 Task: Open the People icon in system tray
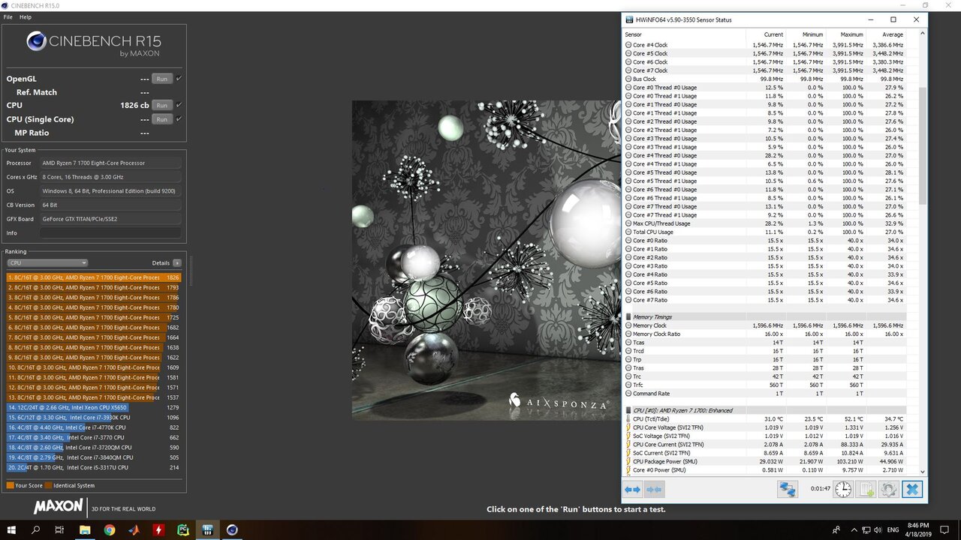coord(836,529)
